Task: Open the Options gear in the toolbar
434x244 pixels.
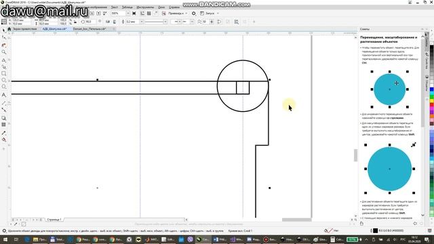Action: (194, 14)
